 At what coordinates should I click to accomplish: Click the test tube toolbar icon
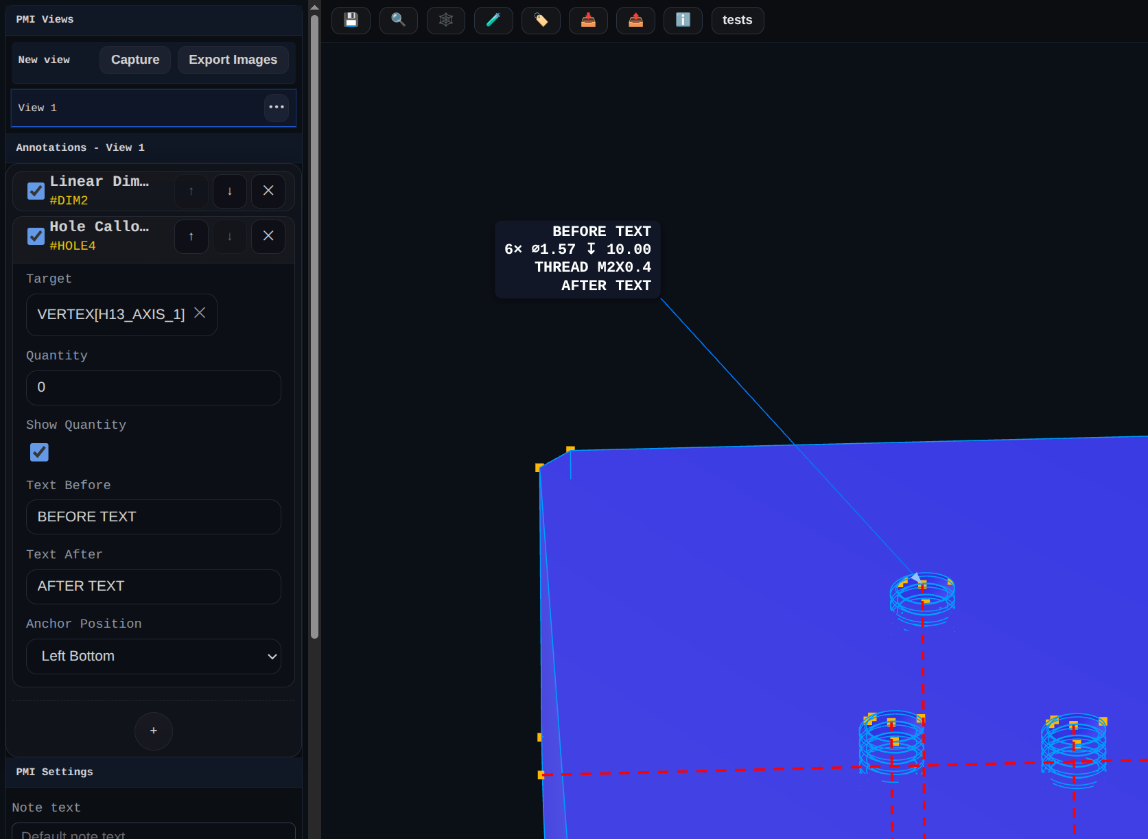pos(493,20)
